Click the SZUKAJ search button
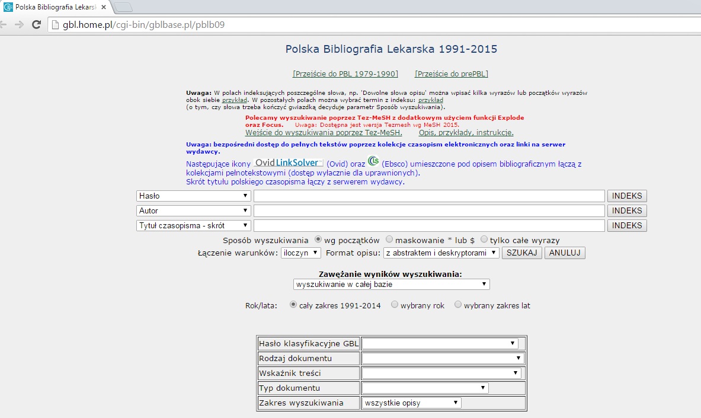 click(x=521, y=253)
